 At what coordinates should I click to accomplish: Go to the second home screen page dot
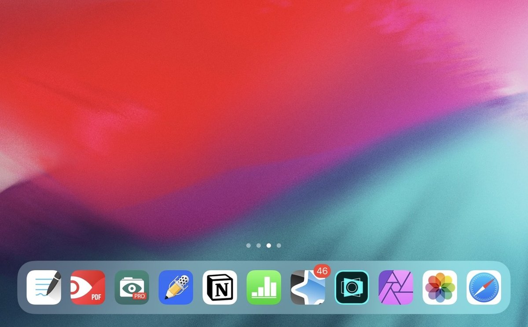259,246
